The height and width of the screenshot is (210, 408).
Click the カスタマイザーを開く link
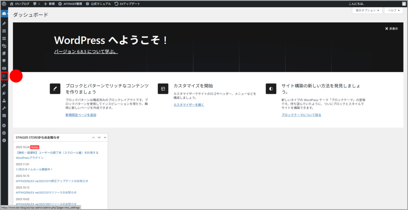pos(188,105)
